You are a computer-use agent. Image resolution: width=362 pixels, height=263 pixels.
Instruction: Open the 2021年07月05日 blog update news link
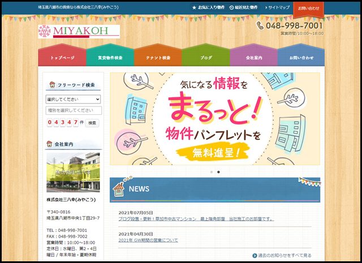(196, 219)
